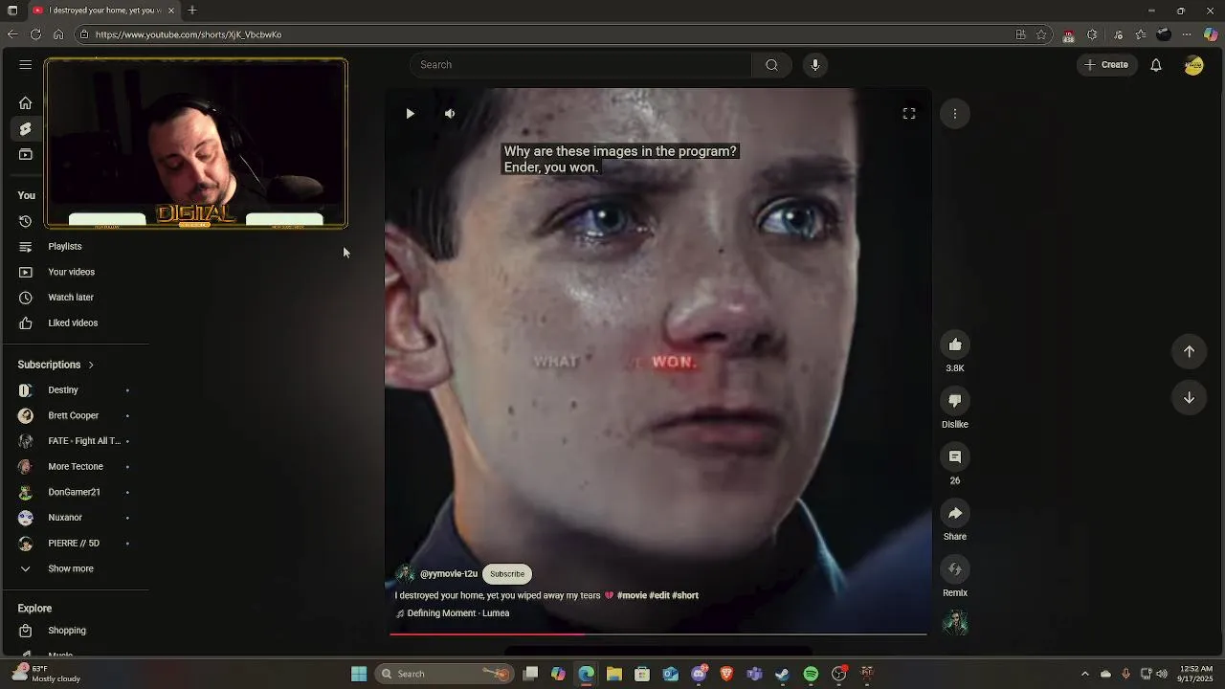
Task: Go back in the browser toolbar
Action: (x=12, y=34)
